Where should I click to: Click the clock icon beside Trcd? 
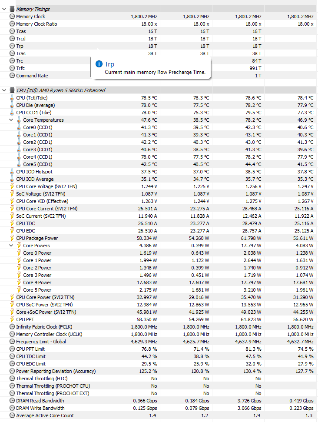pyautogui.click(x=12, y=39)
